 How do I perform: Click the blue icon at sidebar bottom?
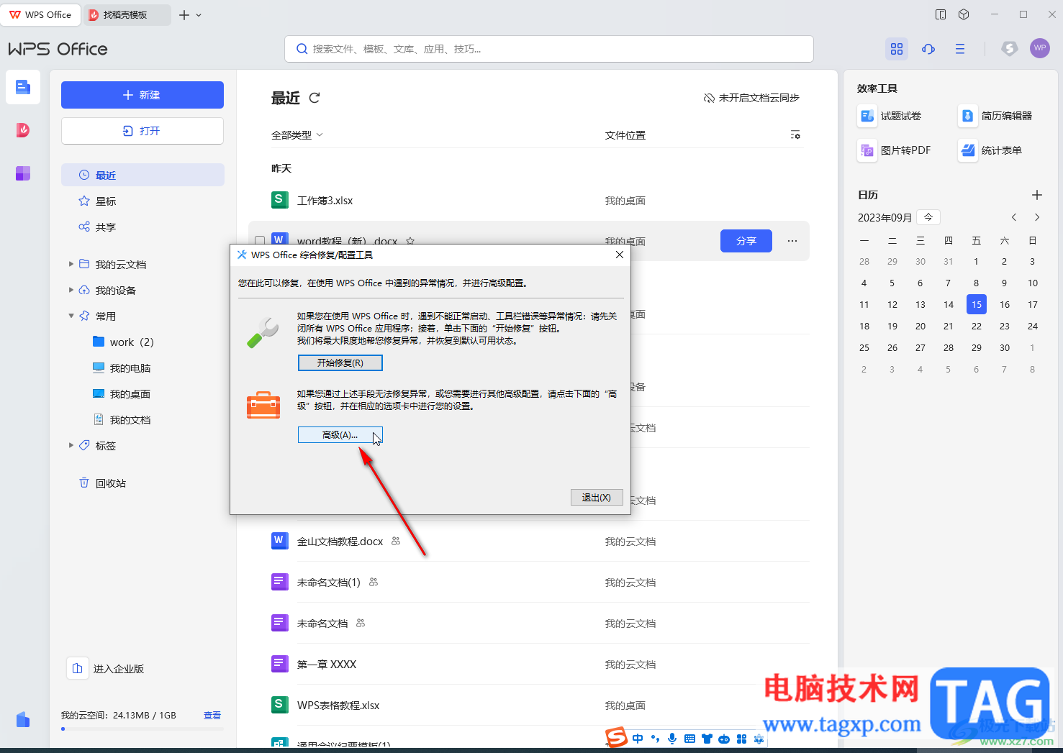click(x=23, y=719)
